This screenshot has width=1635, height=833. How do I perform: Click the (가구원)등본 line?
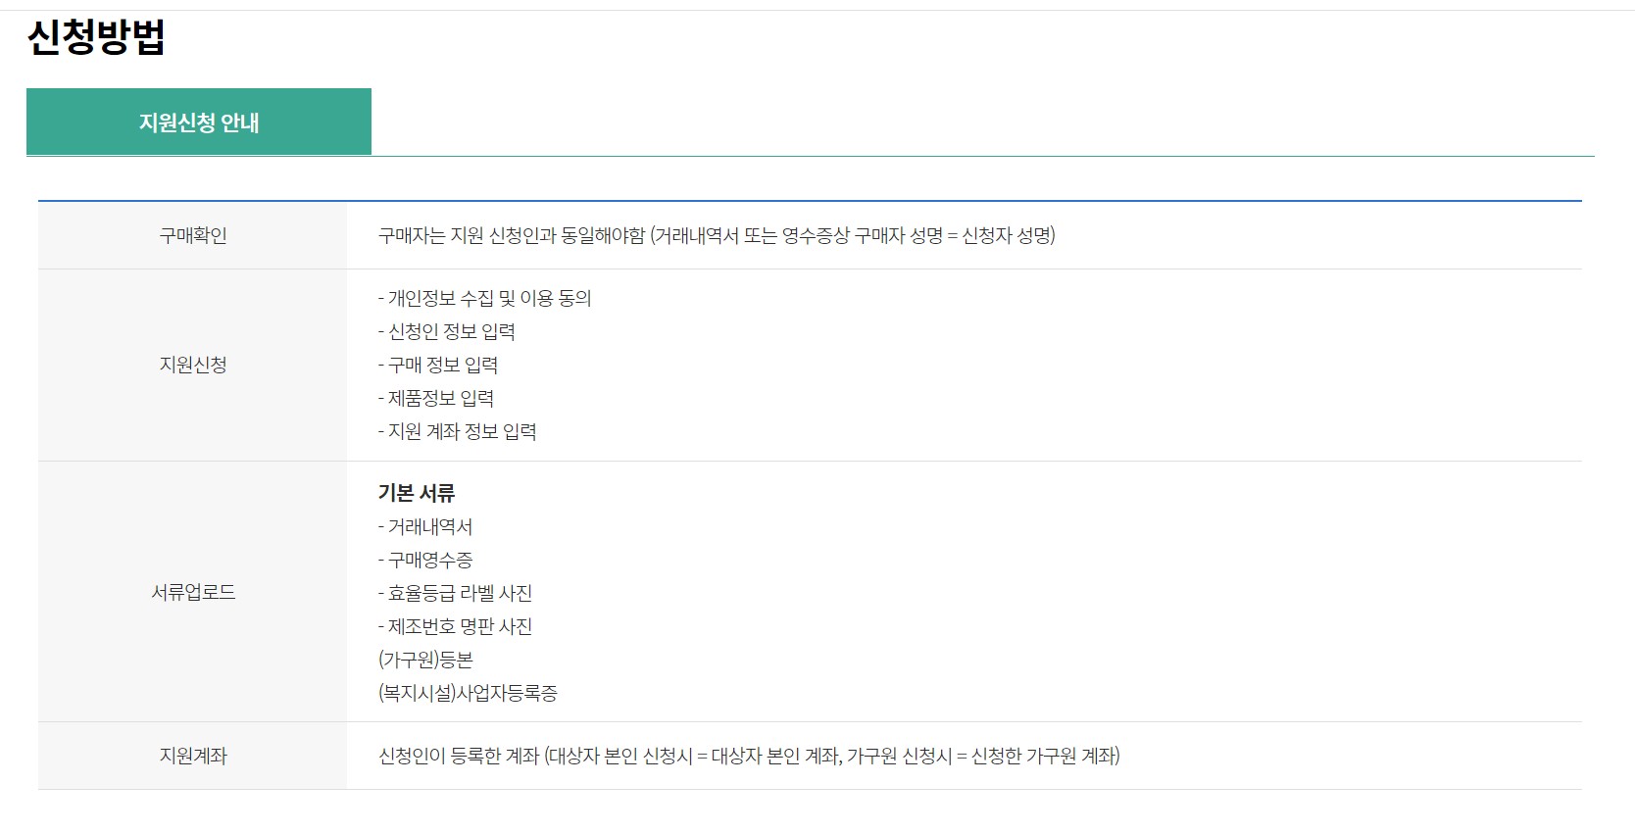pyautogui.click(x=425, y=660)
